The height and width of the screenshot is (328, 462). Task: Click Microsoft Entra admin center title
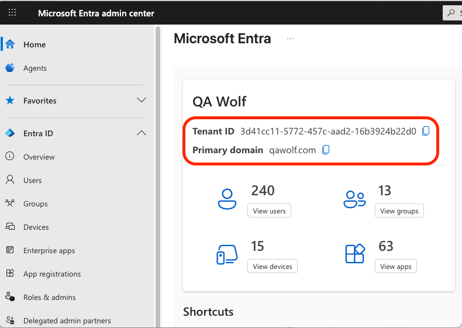click(96, 13)
